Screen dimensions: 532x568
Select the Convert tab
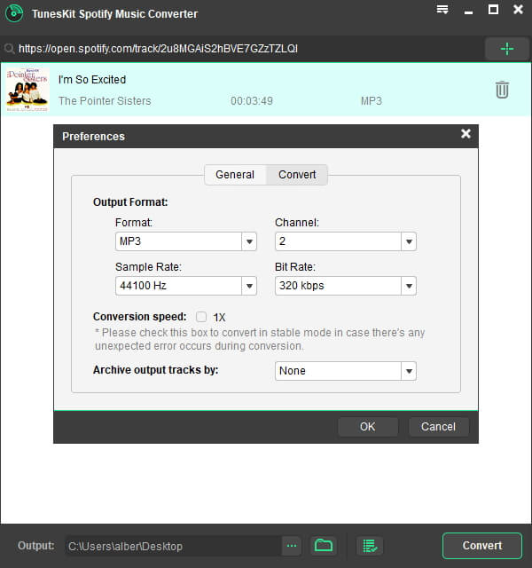(297, 175)
